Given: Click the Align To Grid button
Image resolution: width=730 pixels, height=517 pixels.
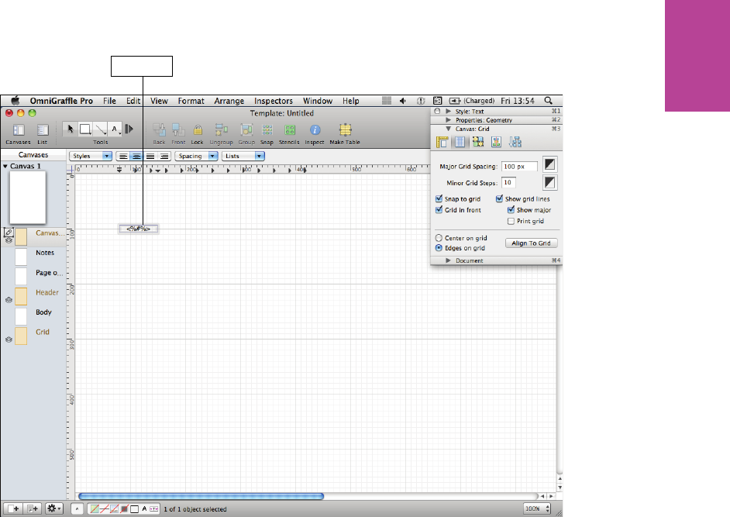Looking at the screenshot, I should coord(531,243).
